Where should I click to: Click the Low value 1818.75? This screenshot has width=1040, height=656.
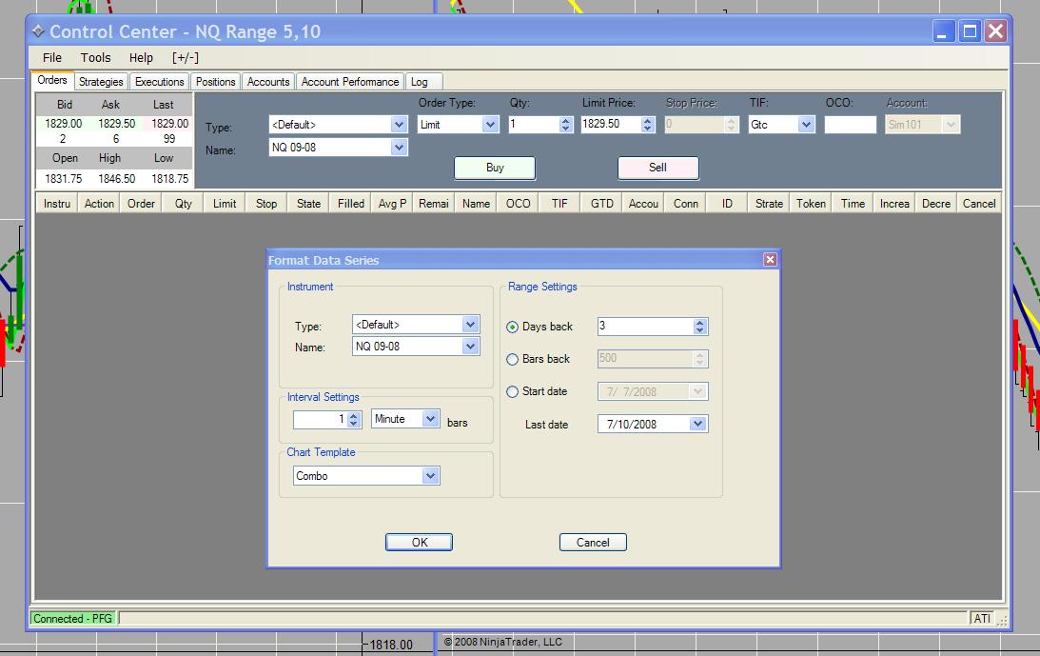click(x=169, y=179)
